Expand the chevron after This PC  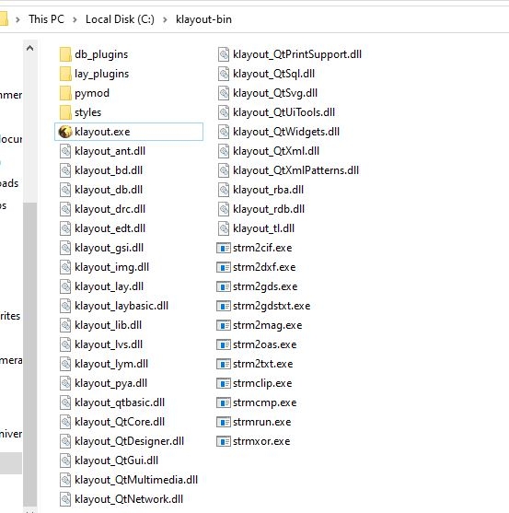click(x=75, y=19)
